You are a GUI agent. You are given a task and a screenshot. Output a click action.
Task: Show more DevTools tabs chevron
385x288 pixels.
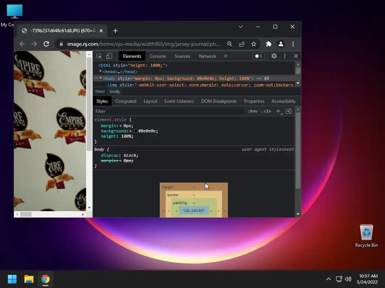226,56
